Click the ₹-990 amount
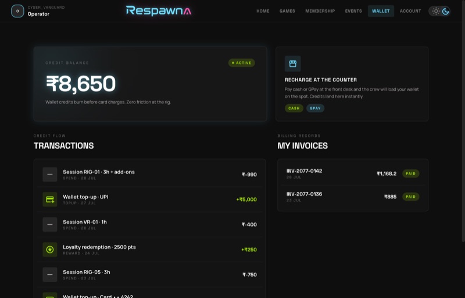The height and width of the screenshot is (298, 465). [249, 175]
